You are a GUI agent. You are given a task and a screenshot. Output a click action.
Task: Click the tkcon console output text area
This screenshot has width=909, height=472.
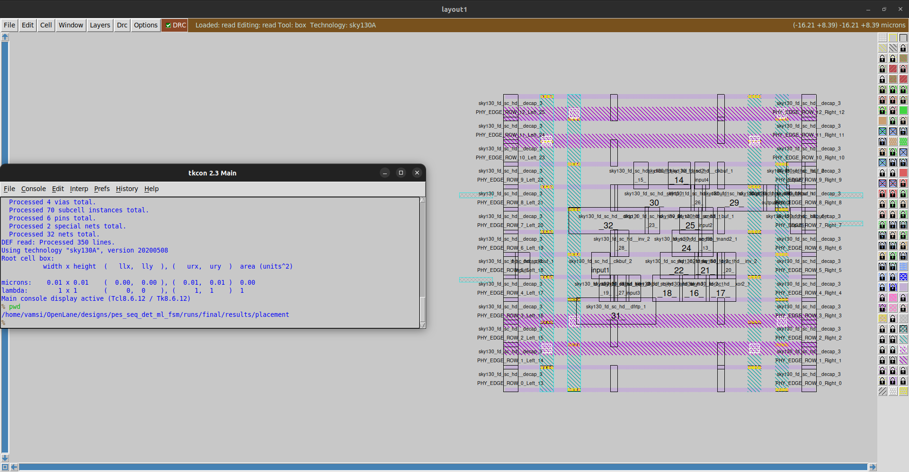coord(211,262)
